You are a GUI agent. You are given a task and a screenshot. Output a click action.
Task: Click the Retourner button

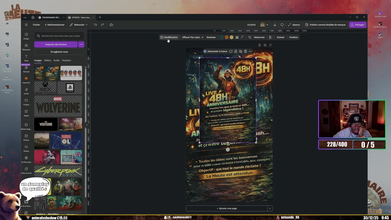click(259, 37)
